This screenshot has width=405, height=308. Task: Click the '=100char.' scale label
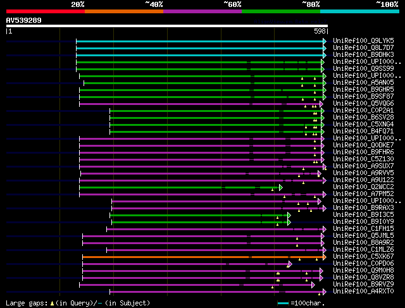pyautogui.click(x=308, y=303)
